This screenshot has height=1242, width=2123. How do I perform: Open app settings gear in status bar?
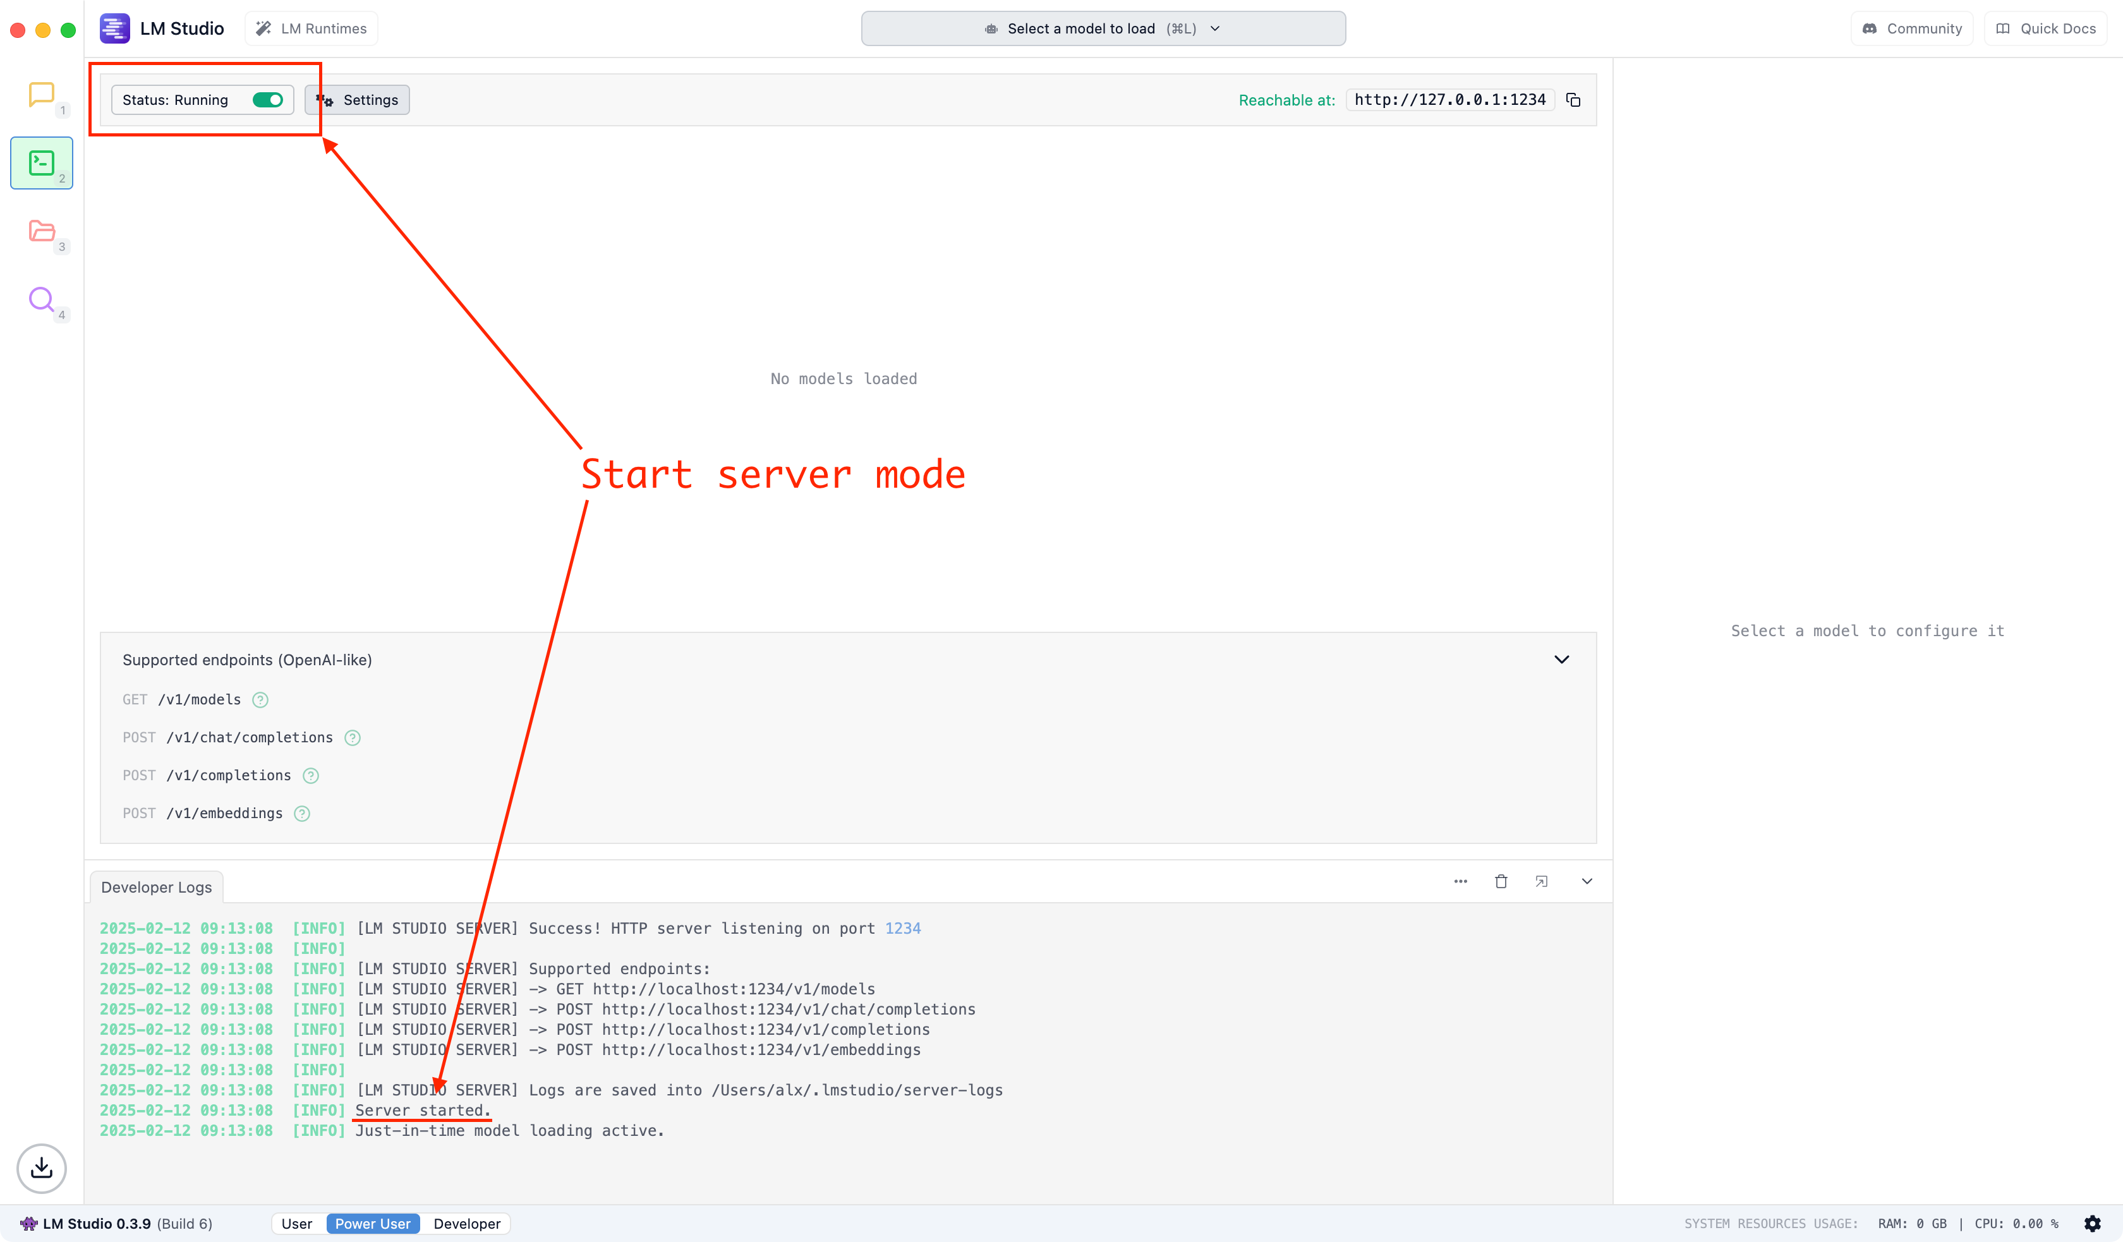tap(2092, 1224)
